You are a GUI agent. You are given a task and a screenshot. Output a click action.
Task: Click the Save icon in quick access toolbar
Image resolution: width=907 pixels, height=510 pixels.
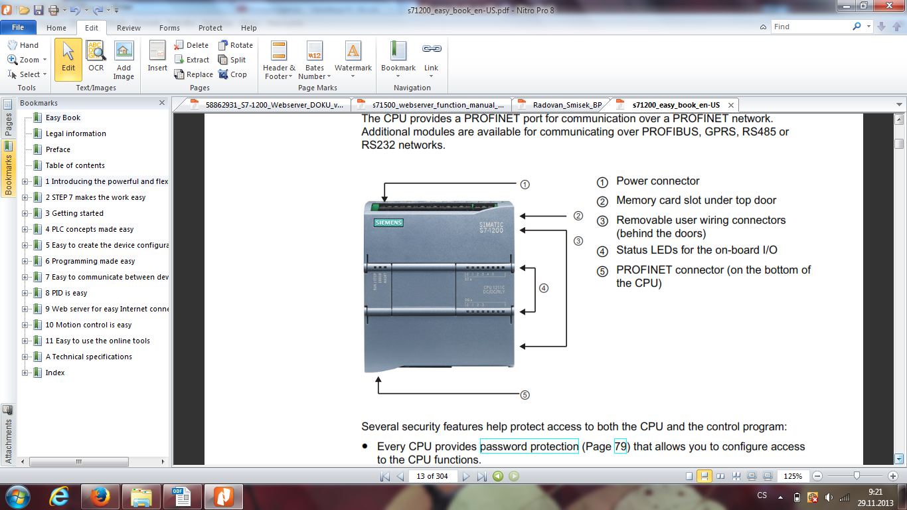(39, 10)
